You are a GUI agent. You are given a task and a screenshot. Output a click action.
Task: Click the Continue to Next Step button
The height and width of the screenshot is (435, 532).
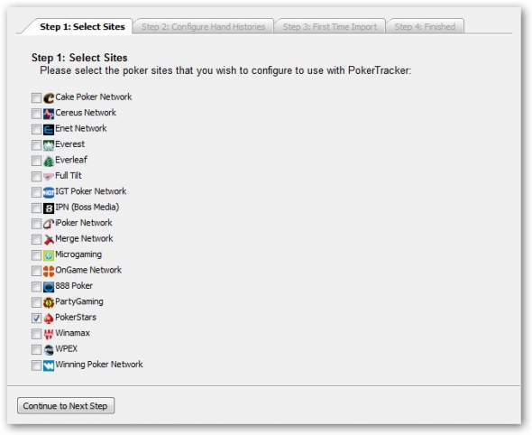(66, 406)
